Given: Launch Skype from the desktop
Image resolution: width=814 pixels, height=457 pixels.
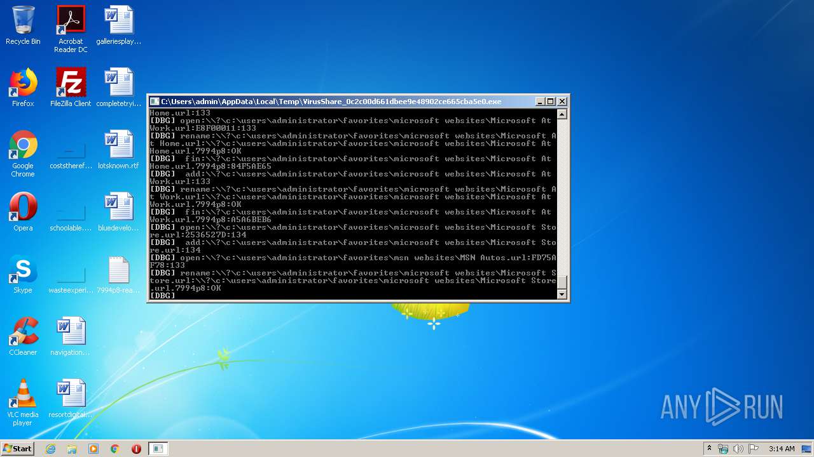Looking at the screenshot, I should [x=23, y=275].
